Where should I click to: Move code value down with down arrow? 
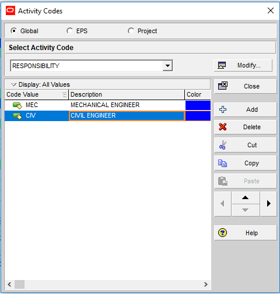[x=246, y=210]
